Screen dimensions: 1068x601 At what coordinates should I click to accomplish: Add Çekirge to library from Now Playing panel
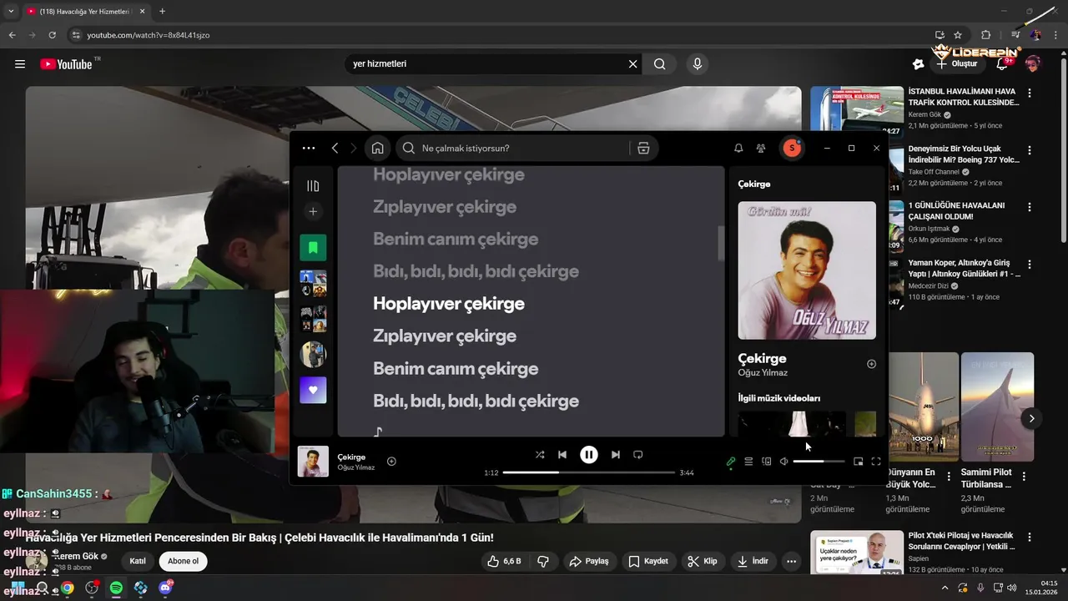coord(871,364)
